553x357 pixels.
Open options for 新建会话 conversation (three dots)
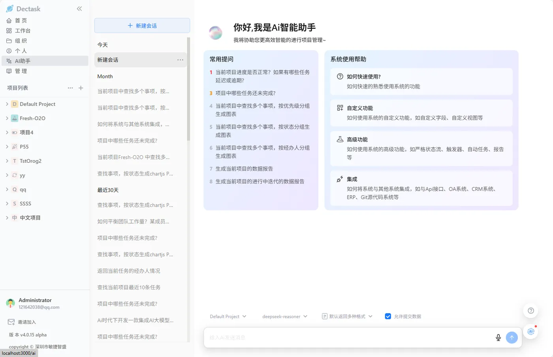click(181, 60)
